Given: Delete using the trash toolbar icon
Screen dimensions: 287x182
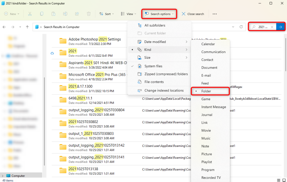Looking at the screenshot, I should (x=89, y=14).
